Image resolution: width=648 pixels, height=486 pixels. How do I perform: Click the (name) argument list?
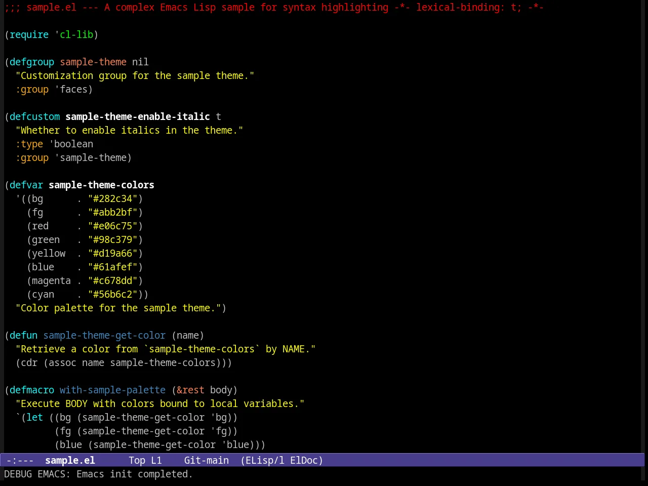188,335
